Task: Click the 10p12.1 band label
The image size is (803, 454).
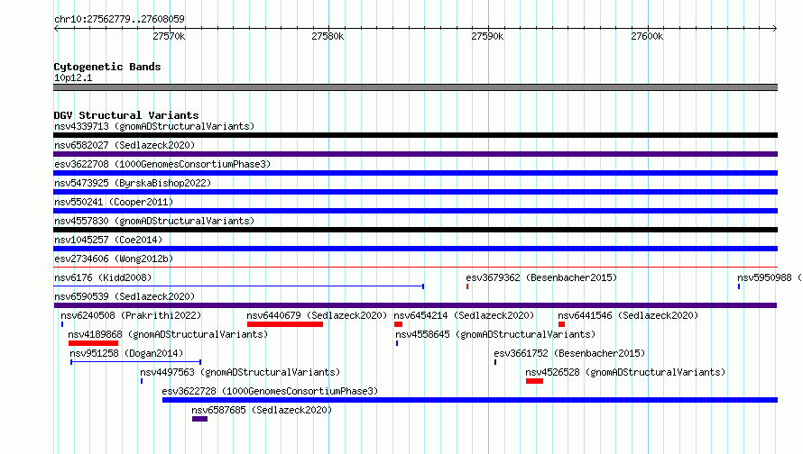Action: 73,77
